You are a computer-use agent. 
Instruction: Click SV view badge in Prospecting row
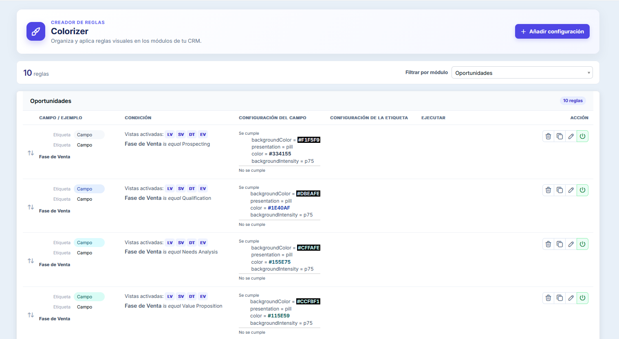pyautogui.click(x=181, y=134)
